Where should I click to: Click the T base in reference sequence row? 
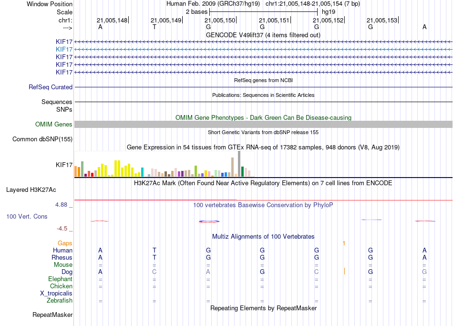(154, 27)
